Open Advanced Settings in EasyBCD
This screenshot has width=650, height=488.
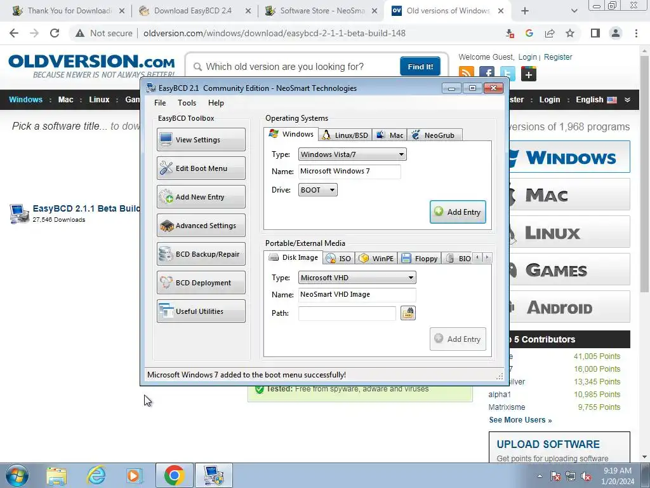[201, 226]
